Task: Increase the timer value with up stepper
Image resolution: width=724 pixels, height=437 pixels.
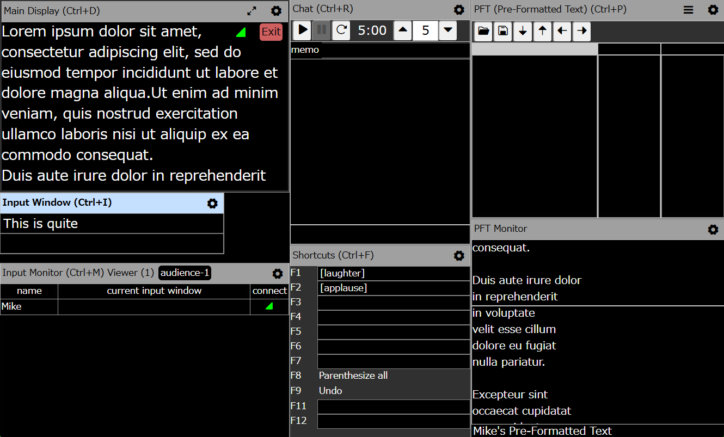Action: coord(402,30)
